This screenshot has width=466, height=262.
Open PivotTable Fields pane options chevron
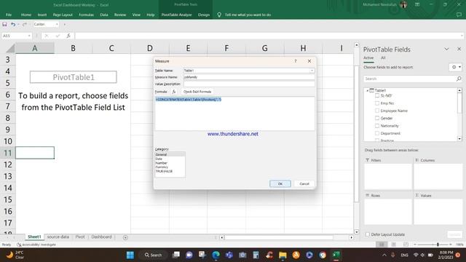(x=446, y=49)
